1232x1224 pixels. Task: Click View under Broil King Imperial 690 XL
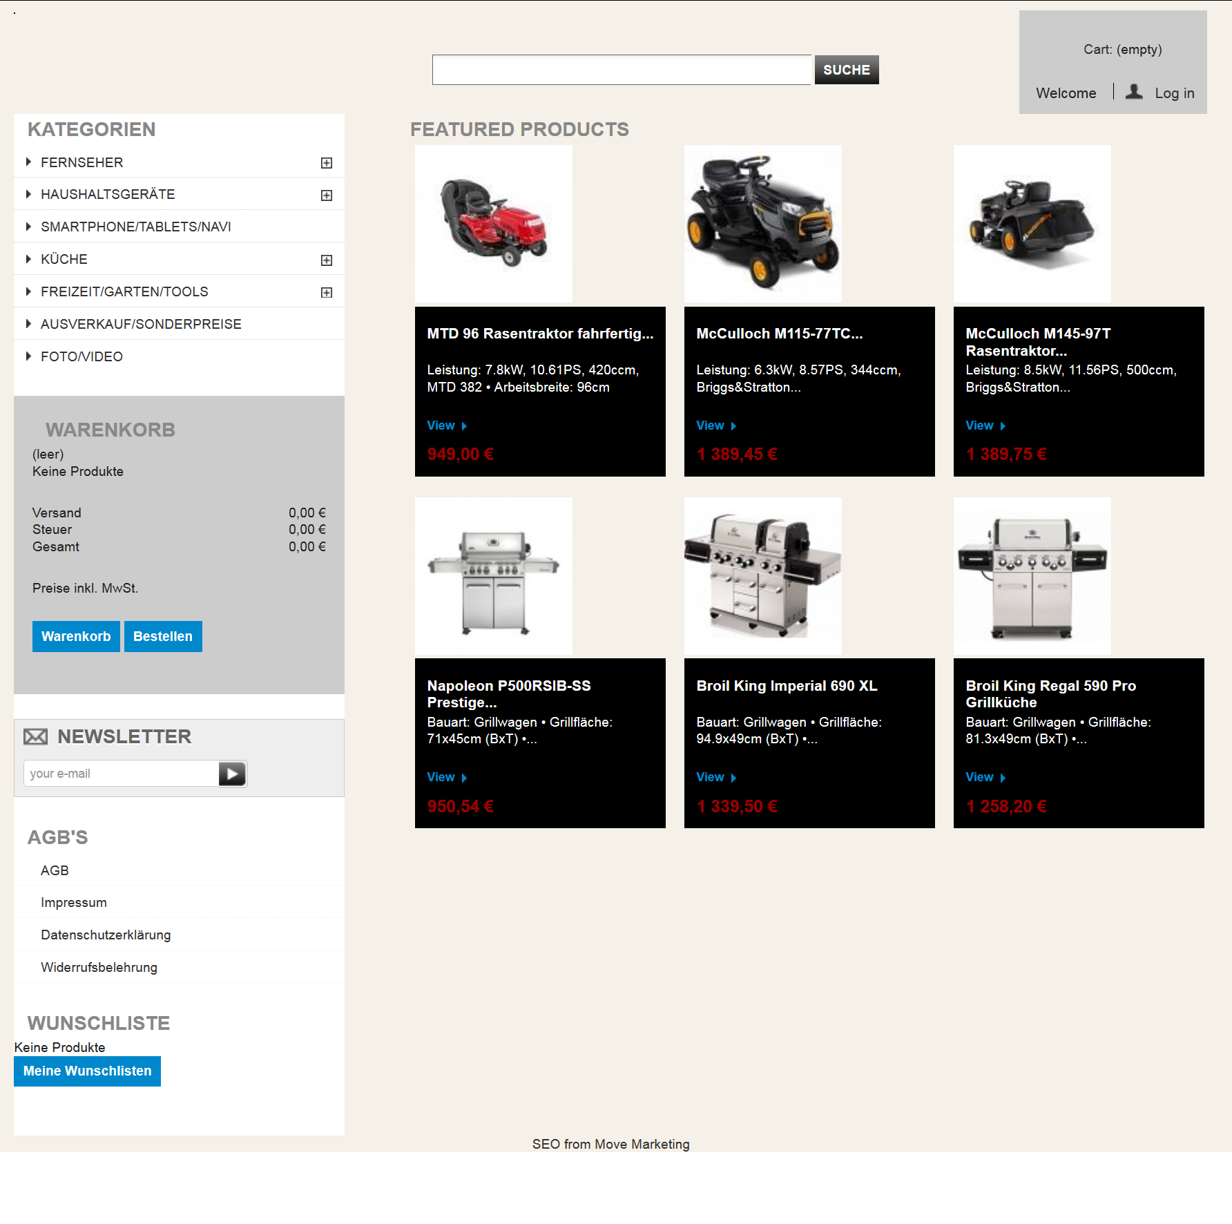pos(716,777)
